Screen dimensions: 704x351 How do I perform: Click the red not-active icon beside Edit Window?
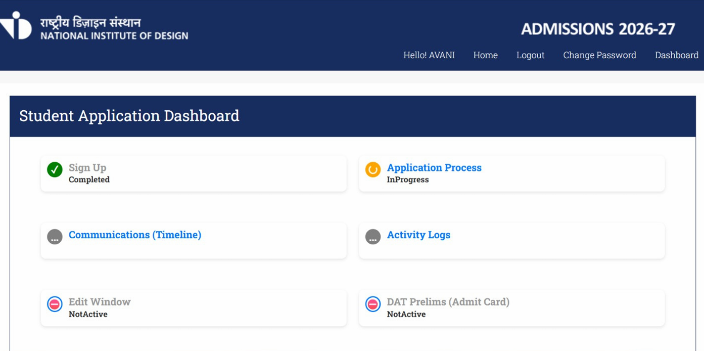pyautogui.click(x=55, y=304)
